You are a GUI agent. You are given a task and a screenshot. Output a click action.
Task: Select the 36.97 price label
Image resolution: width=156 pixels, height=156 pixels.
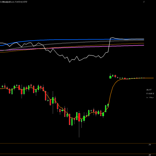point(149,90)
